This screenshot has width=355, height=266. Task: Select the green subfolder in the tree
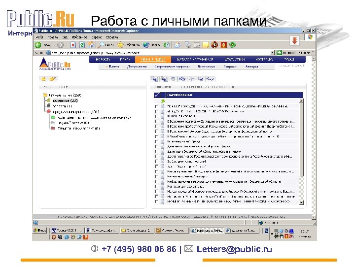point(92,117)
